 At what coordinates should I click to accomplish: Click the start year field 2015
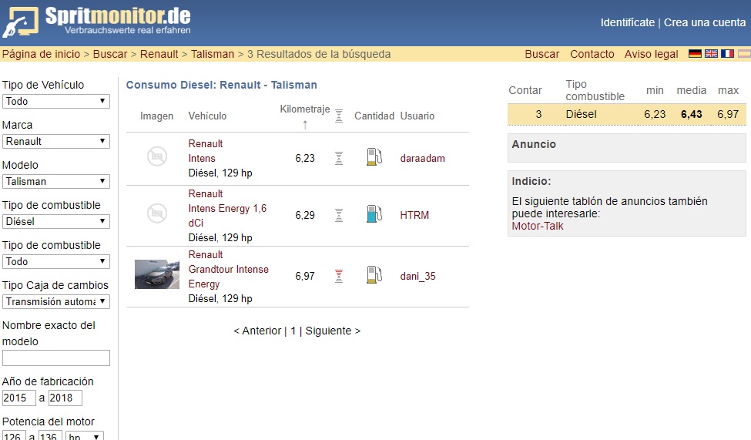tap(18, 398)
